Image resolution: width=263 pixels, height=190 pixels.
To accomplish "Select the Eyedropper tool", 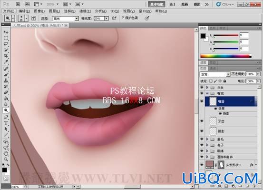I will point(6,62).
